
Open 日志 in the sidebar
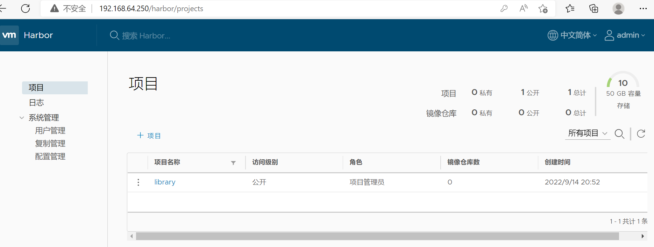pos(36,103)
